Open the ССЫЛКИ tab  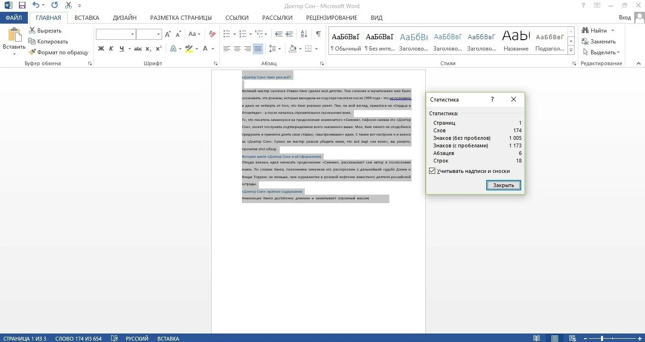pyautogui.click(x=237, y=17)
